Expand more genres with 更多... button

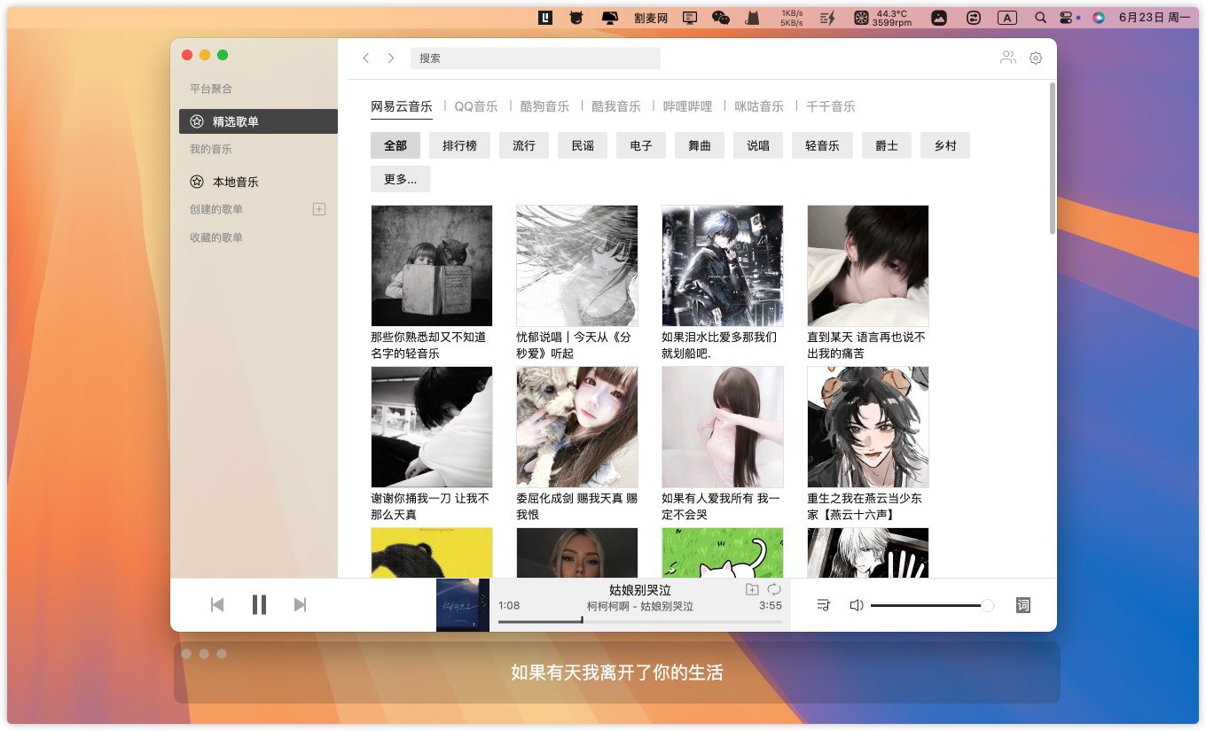coord(400,179)
